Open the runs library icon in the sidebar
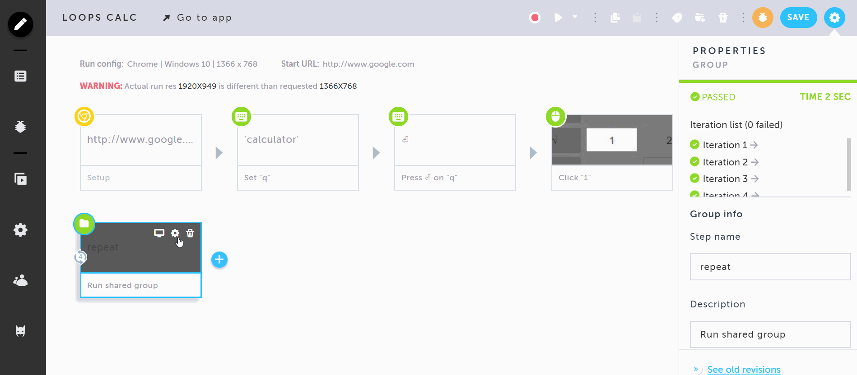 click(20, 179)
